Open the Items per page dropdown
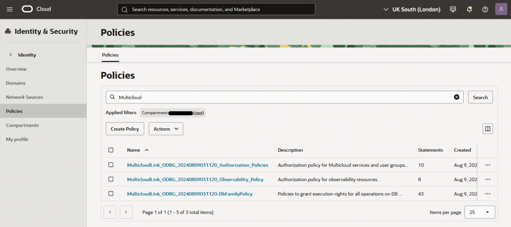 480,212
